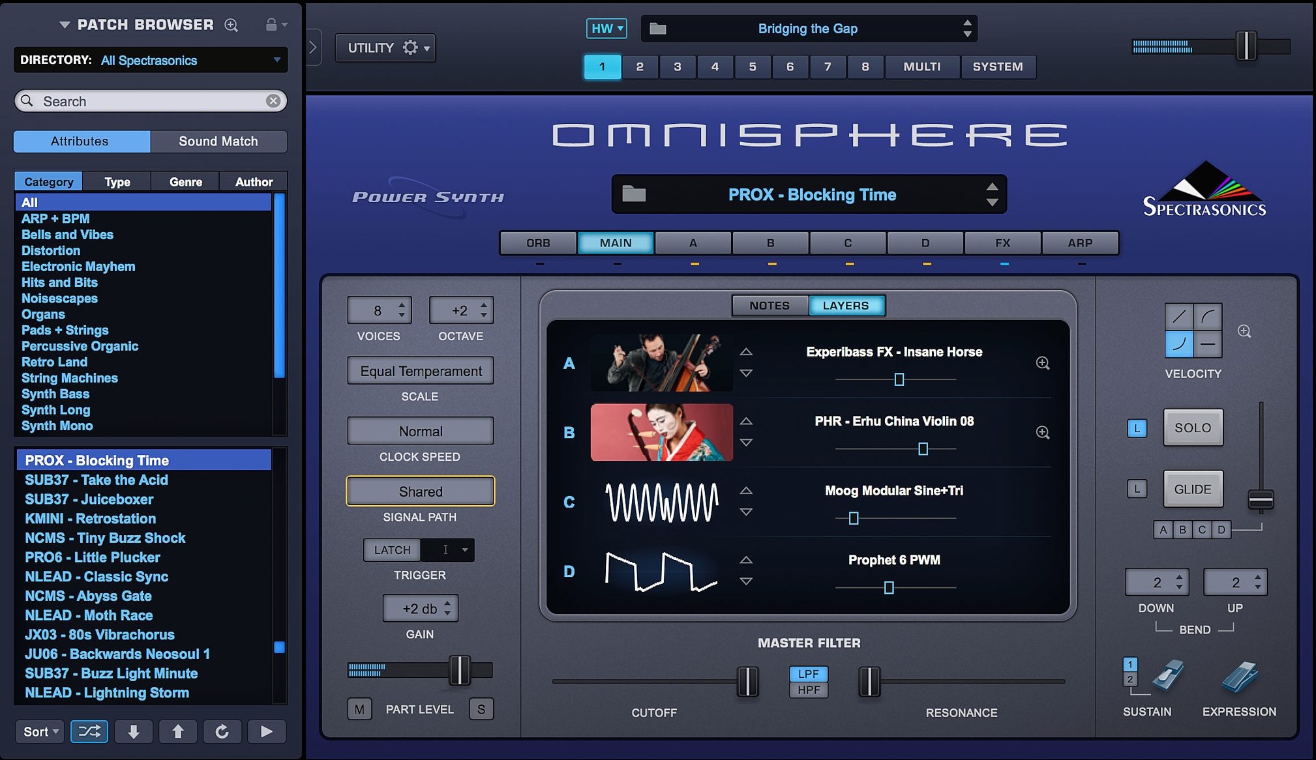Toggle GLIDE button on right panel

(1193, 489)
